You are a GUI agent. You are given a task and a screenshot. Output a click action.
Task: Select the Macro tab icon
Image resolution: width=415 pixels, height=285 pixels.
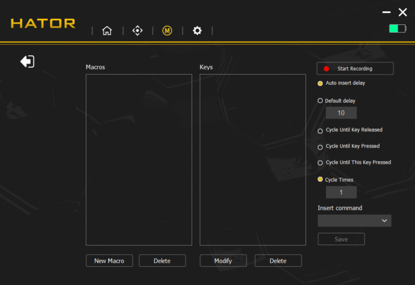[x=167, y=31]
